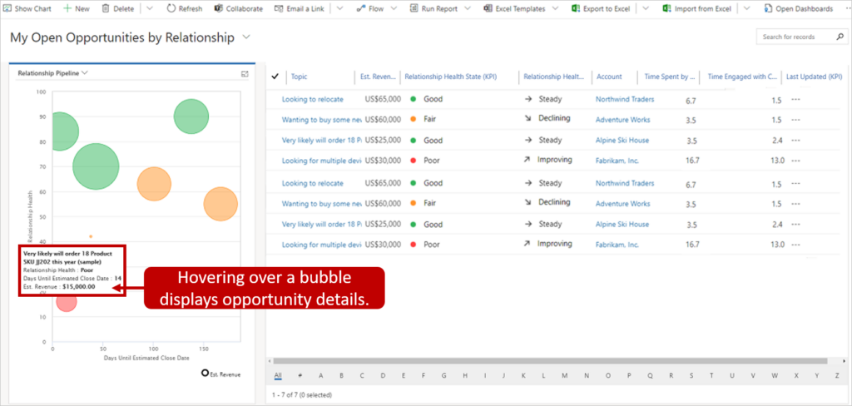Click the Relationship Health trend column header

(x=554, y=77)
